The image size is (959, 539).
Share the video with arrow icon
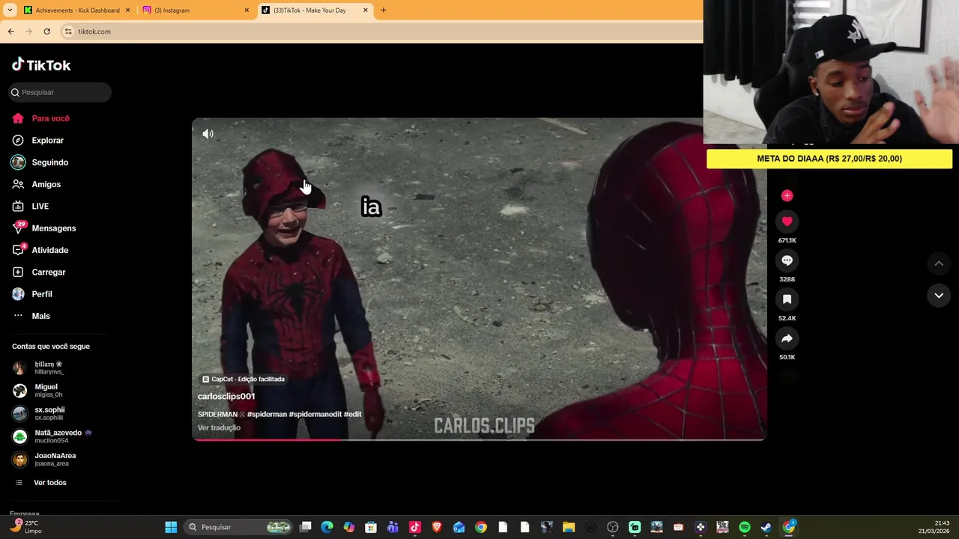787,338
